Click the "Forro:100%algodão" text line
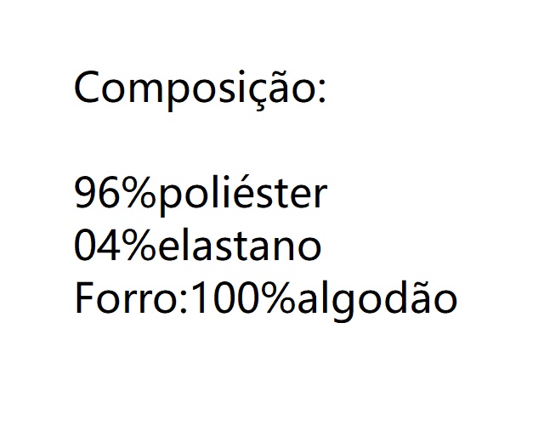 pyautogui.click(x=266, y=299)
